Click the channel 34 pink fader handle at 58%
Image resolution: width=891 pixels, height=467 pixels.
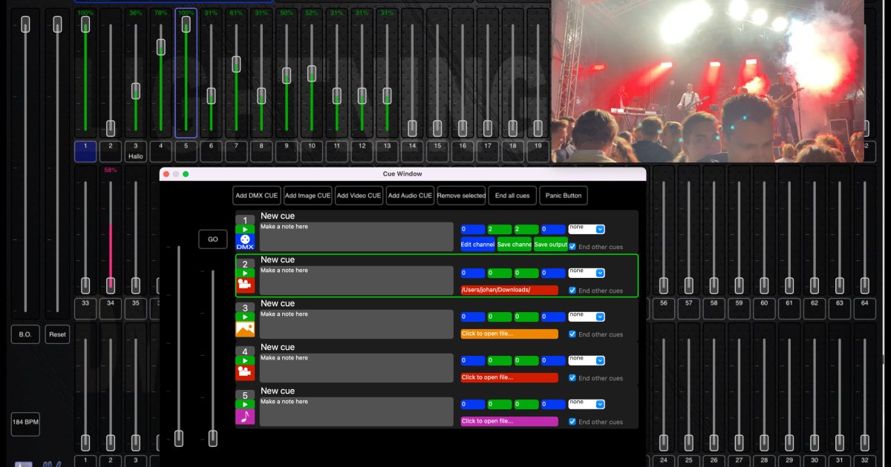(x=111, y=285)
